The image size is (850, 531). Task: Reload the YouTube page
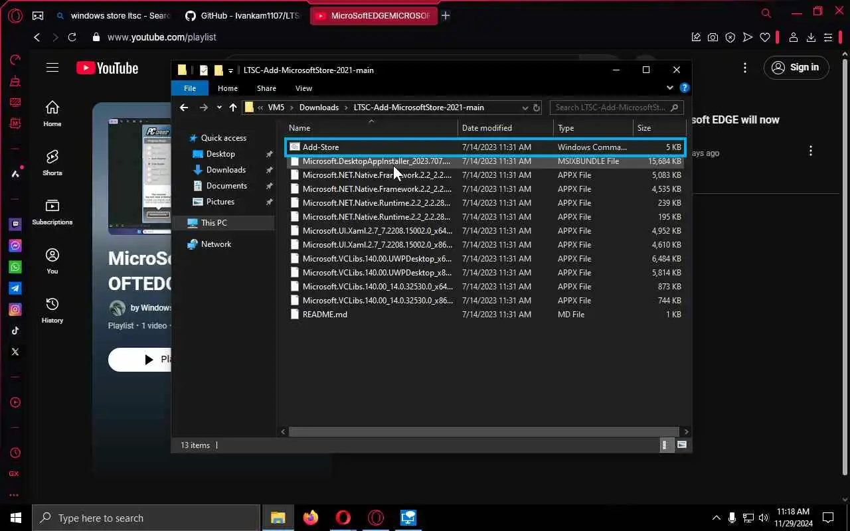[x=72, y=37]
